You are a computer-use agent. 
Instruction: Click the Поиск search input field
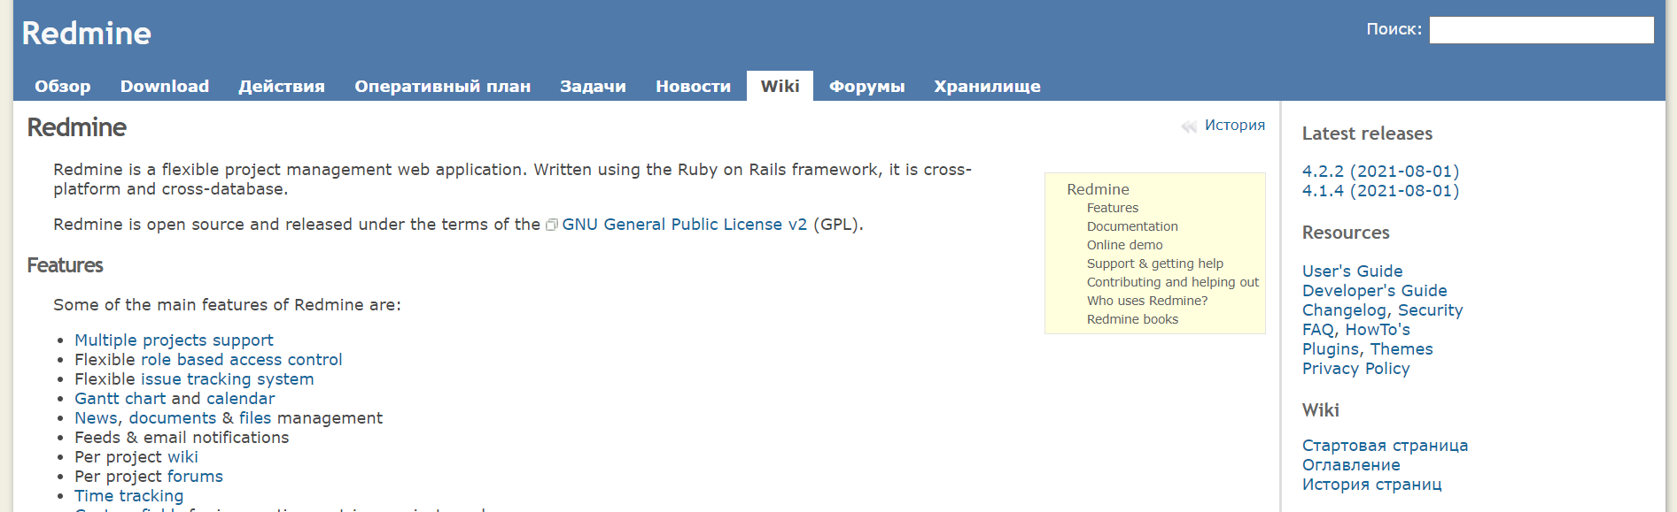(x=1541, y=30)
